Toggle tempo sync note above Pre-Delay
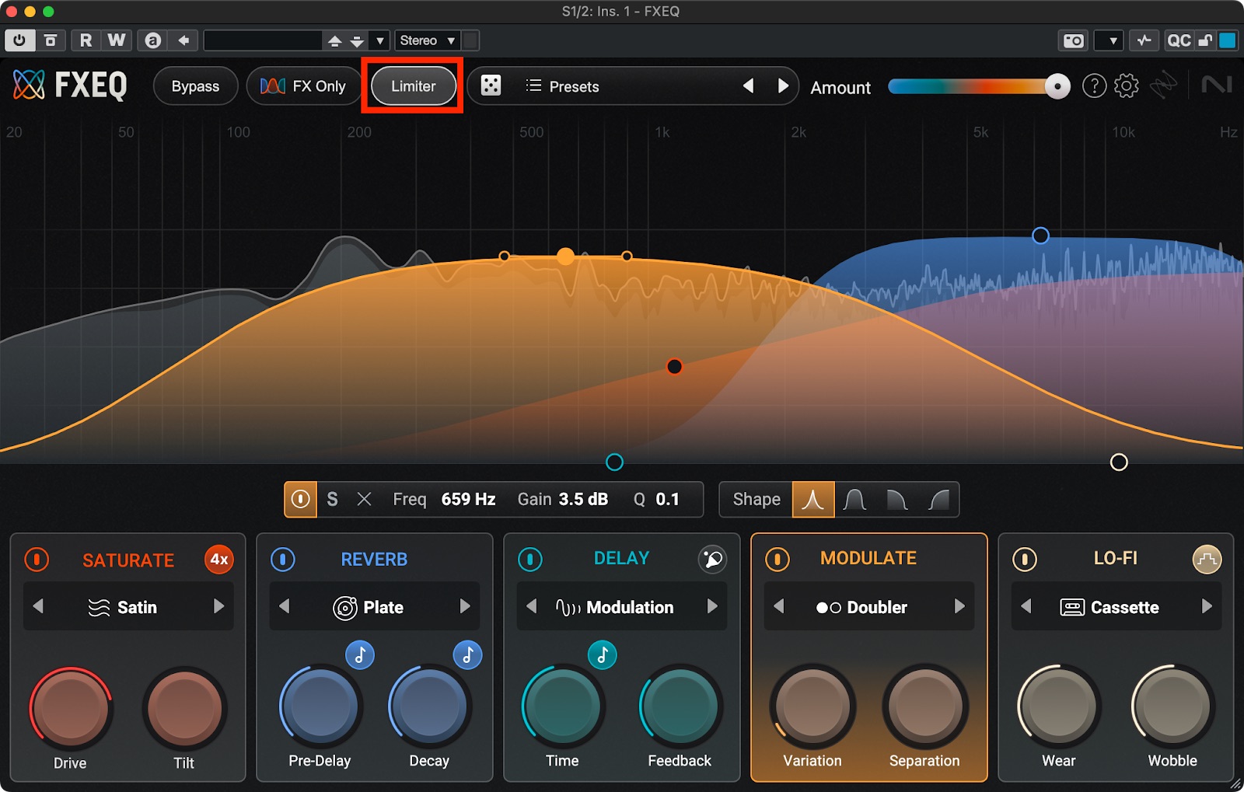 360,655
